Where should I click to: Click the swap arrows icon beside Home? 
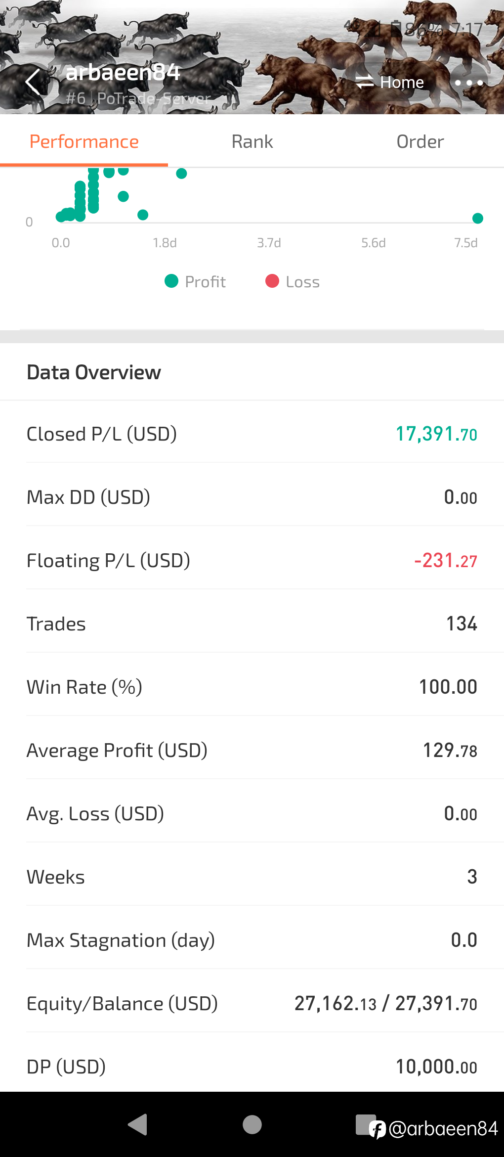click(365, 82)
